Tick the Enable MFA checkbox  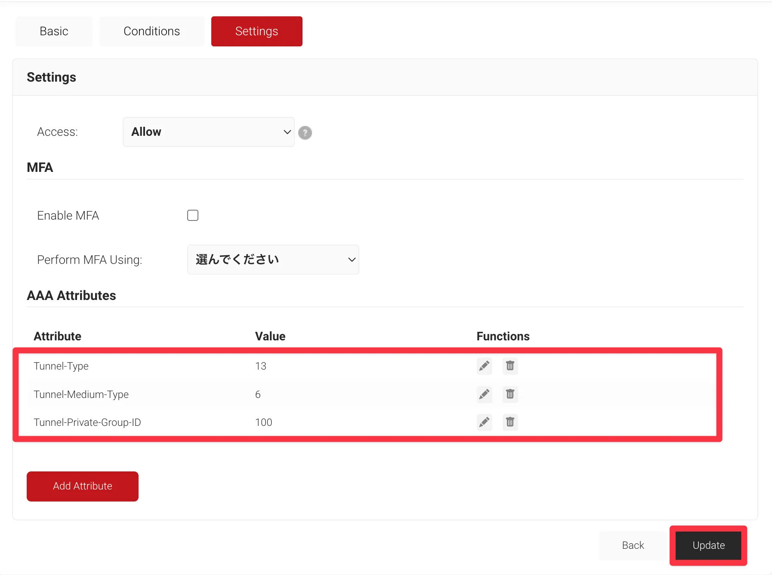[193, 215]
